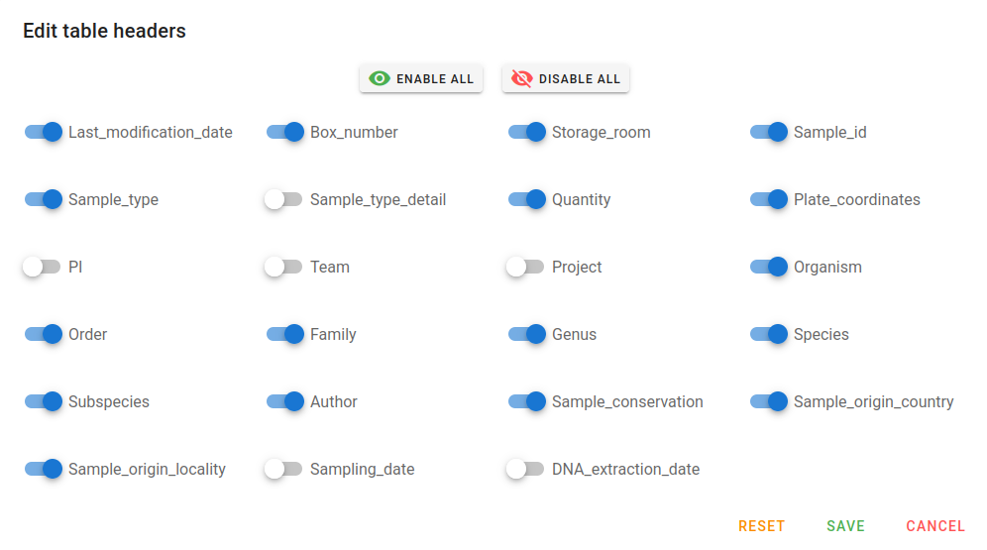Disable the Sample_conservation toggle
This screenshot has width=987, height=550.
click(527, 401)
